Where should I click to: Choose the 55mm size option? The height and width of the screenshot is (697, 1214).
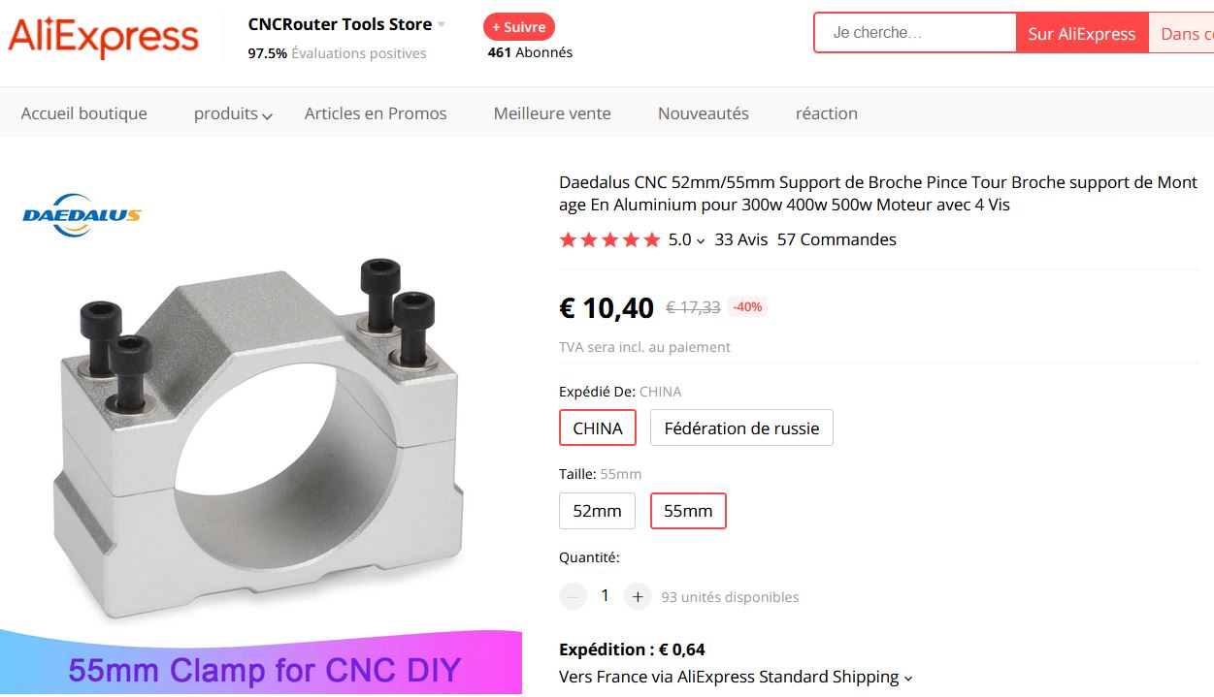coord(688,511)
